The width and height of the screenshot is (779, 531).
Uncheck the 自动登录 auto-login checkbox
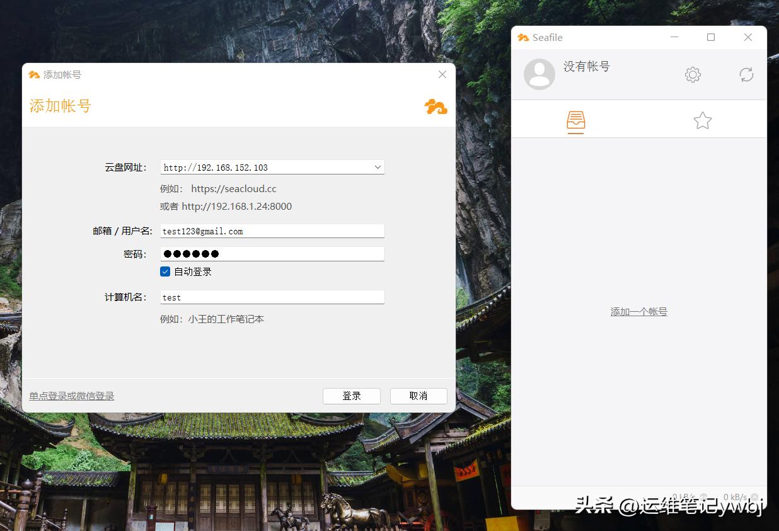[x=164, y=271]
